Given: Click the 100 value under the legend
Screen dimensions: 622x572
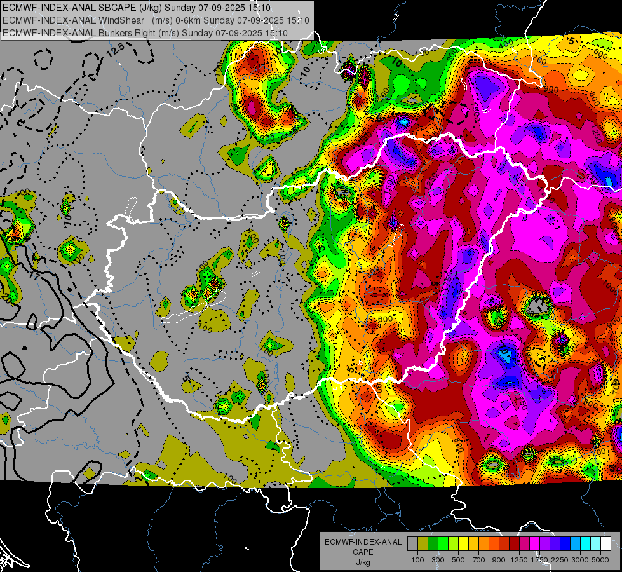Looking at the screenshot, I should point(417,560).
